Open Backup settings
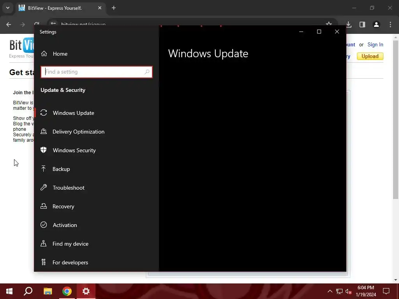The image size is (399, 299). pos(97,169)
